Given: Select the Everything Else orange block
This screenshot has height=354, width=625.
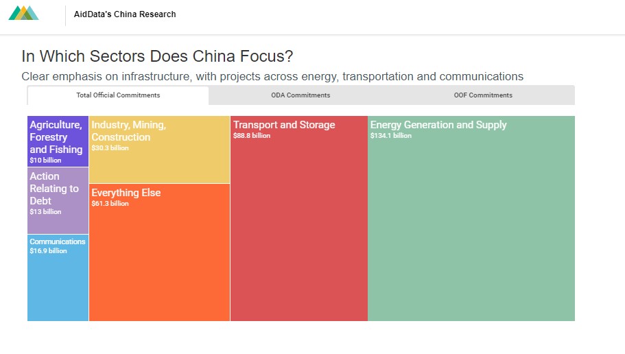Looking at the screenshot, I should [159, 252].
